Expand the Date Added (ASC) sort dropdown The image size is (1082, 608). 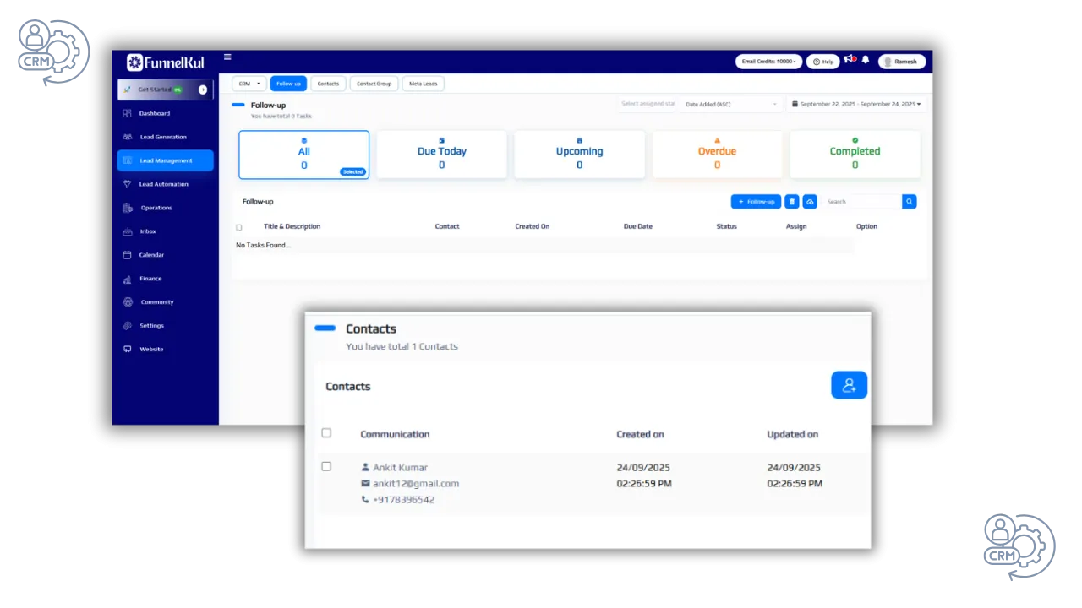pyautogui.click(x=730, y=105)
